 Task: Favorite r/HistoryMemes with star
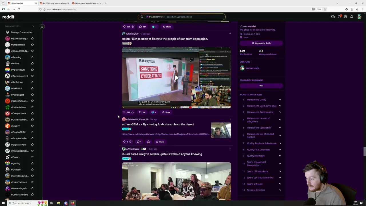32,182
